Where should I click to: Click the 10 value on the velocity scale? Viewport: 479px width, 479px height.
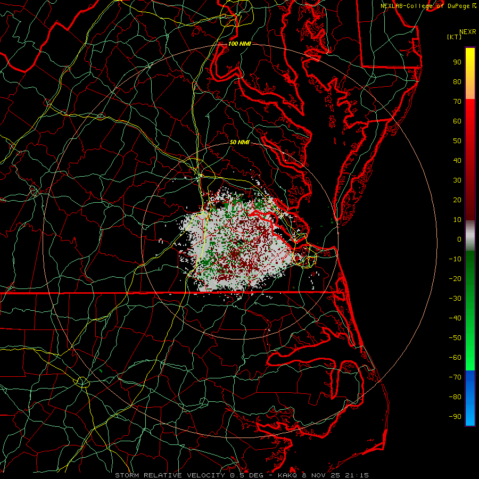pos(457,220)
